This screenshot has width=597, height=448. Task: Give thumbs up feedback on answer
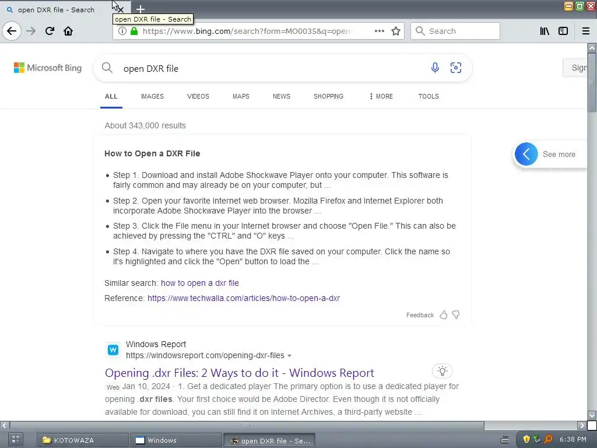(x=444, y=314)
